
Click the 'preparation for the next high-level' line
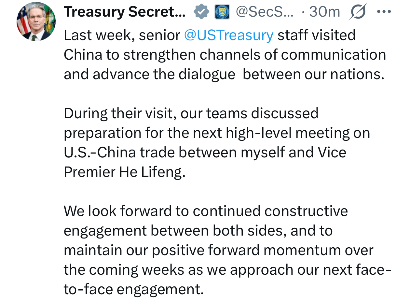217,133
